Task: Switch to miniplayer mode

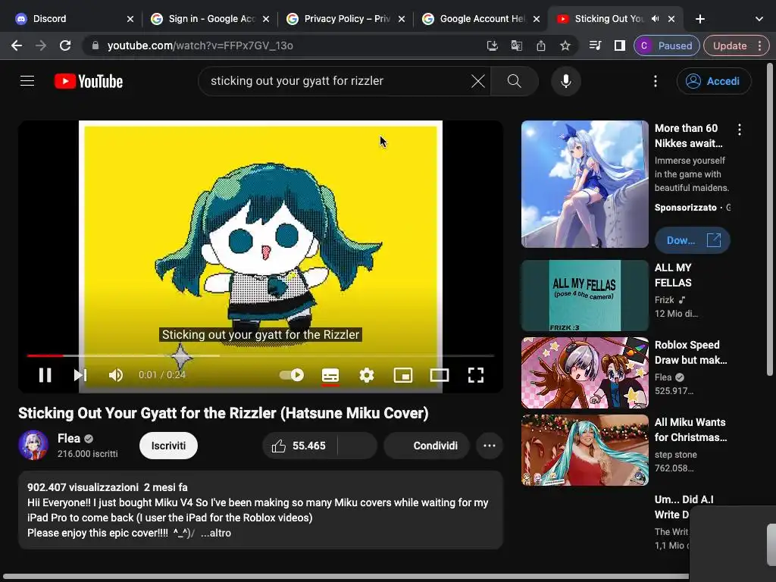Action: pyautogui.click(x=403, y=375)
